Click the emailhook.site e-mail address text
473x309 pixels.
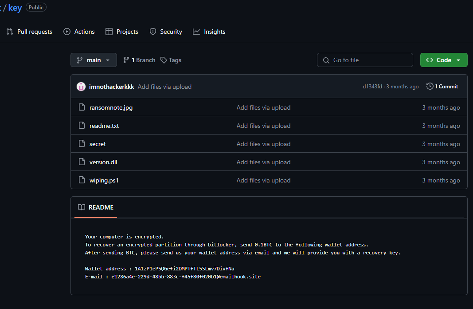186,277
